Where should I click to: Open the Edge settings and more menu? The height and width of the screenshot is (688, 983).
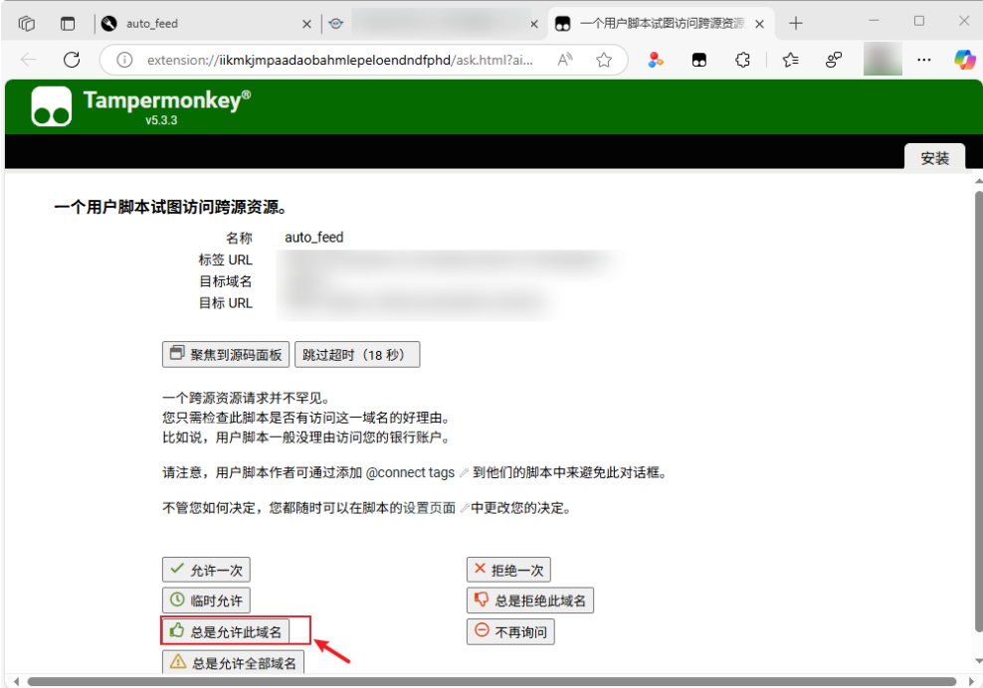click(926, 60)
